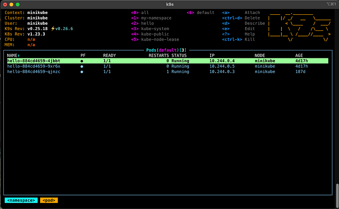
Task: Click IP address 10.244.0.4
Action: point(222,61)
